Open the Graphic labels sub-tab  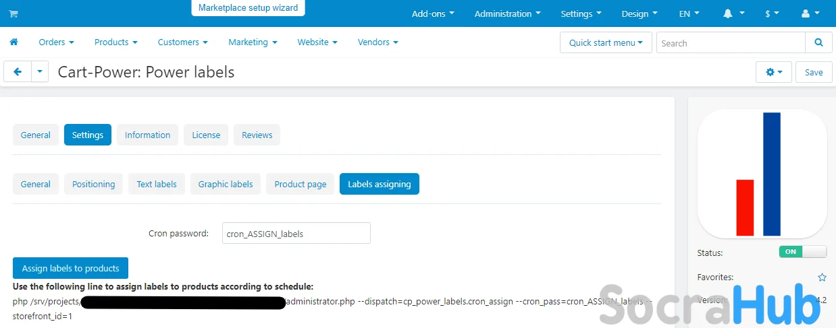coord(226,184)
